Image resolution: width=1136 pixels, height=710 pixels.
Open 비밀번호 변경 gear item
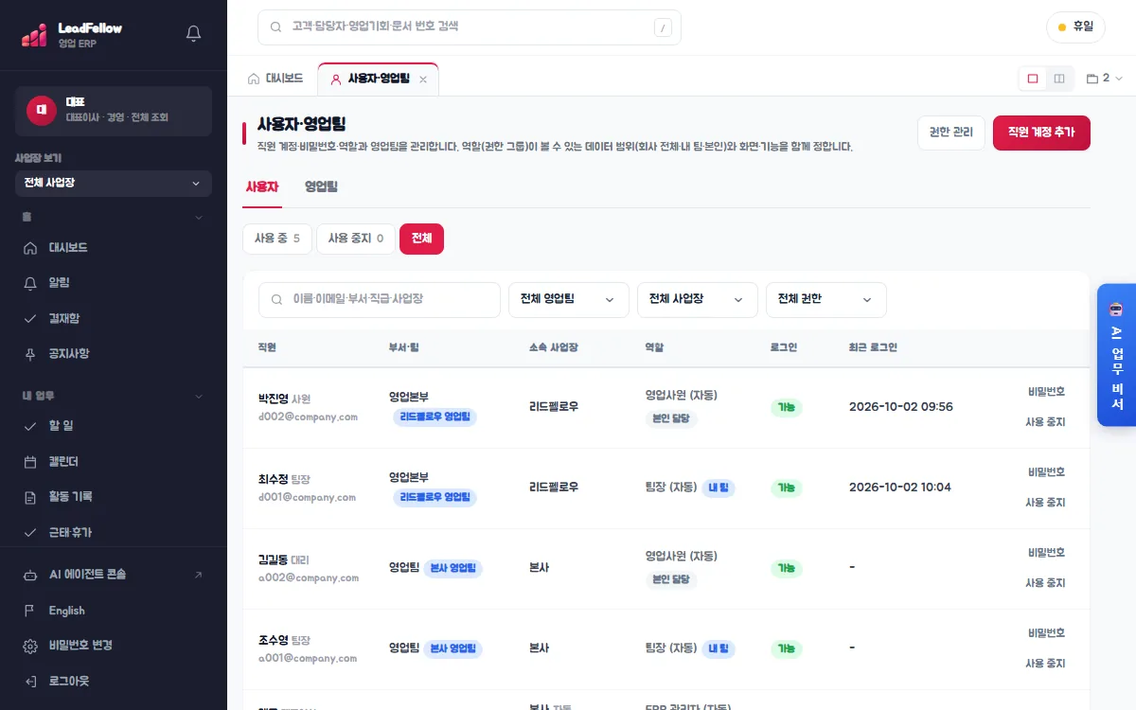click(114, 646)
